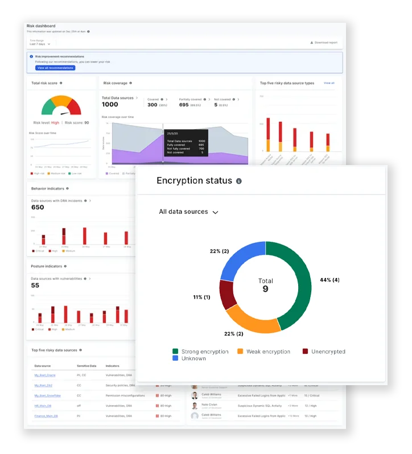
Task: Click info icon by Top five risky data sources
Action: [81, 350]
